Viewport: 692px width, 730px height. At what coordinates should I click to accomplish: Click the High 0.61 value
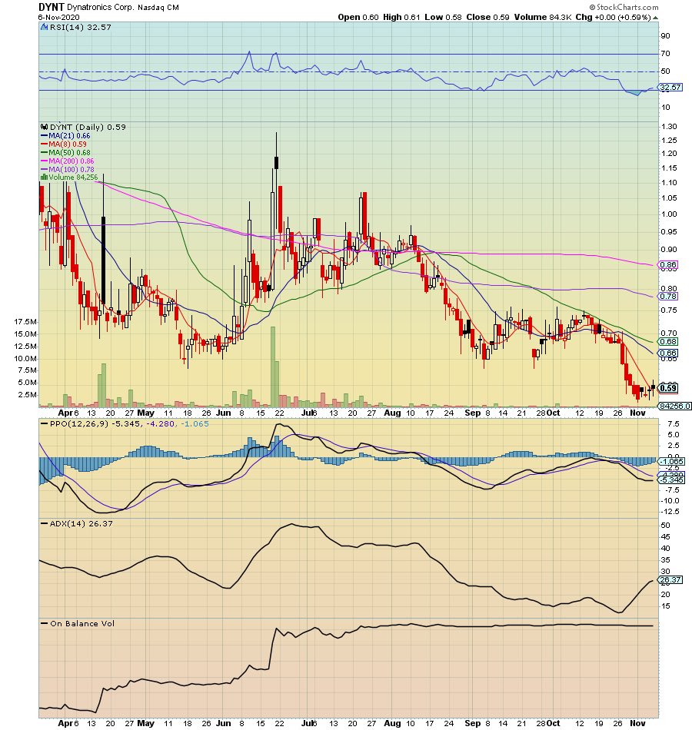tap(401, 17)
